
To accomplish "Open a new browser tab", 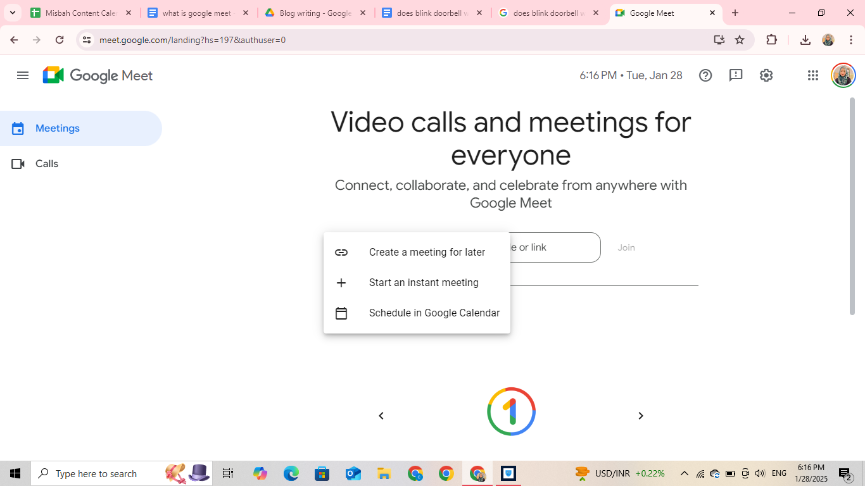I will pyautogui.click(x=735, y=13).
